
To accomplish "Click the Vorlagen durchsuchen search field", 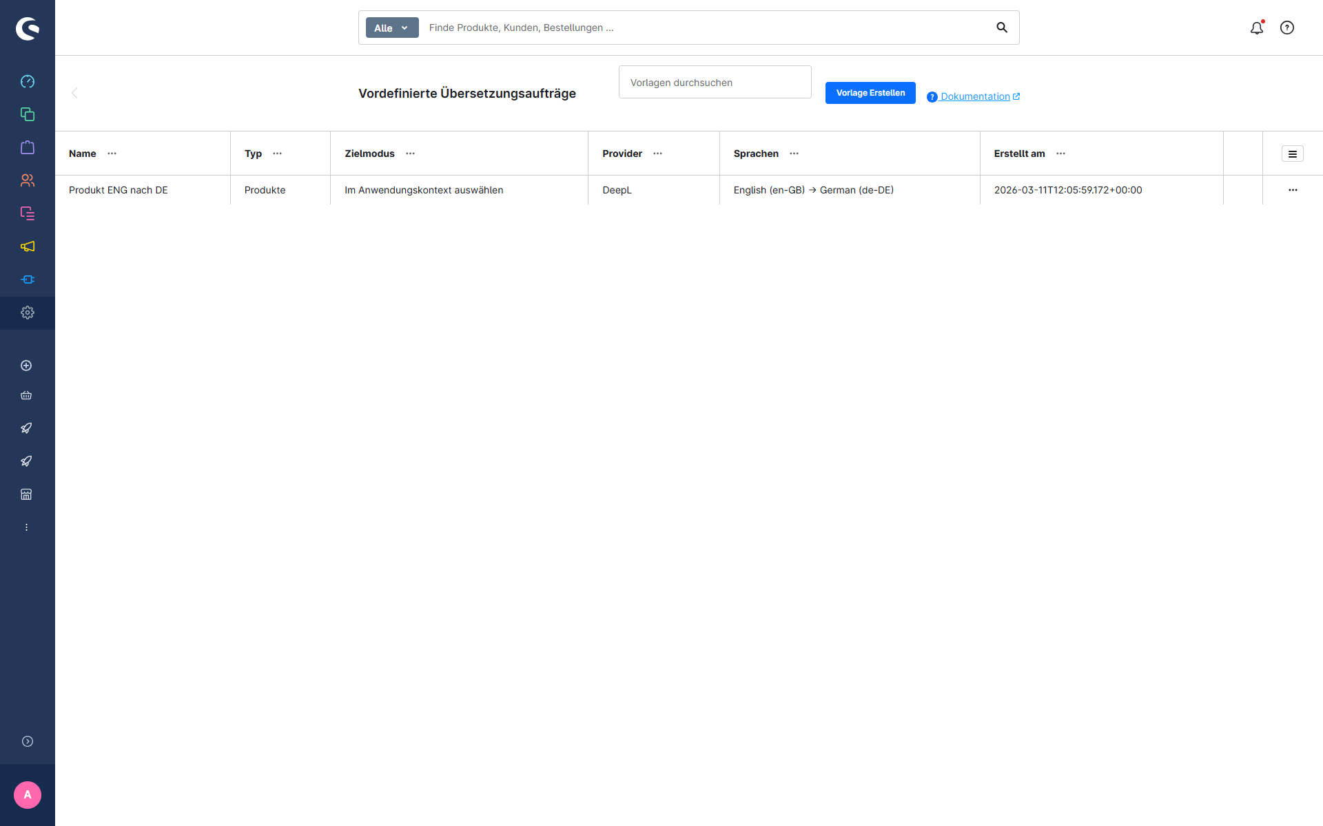I will tap(715, 83).
